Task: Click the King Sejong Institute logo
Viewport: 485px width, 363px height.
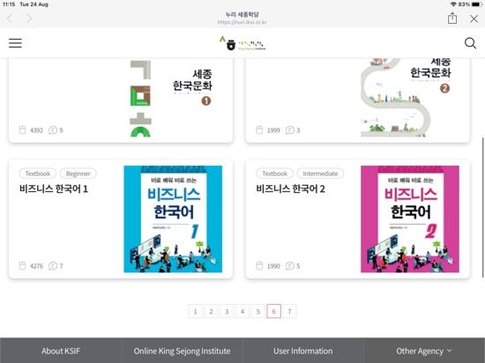Action: (x=242, y=43)
